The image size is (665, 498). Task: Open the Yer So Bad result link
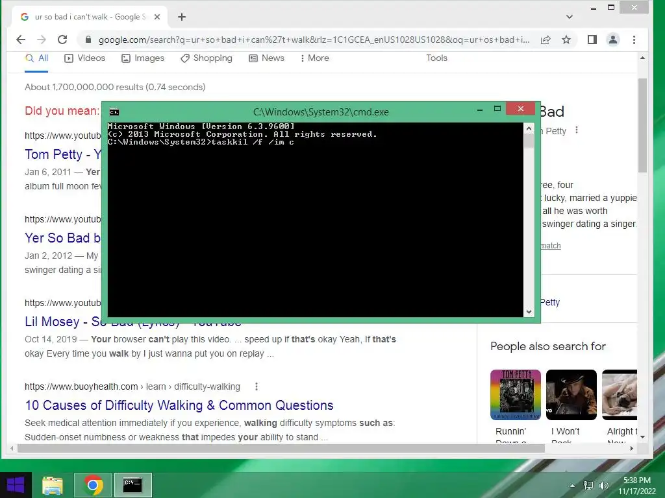click(63, 238)
